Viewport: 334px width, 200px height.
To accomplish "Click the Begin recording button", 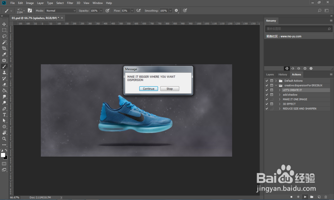I will [x=298, y=197].
